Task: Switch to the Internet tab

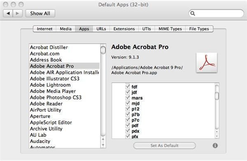Action: [44, 29]
